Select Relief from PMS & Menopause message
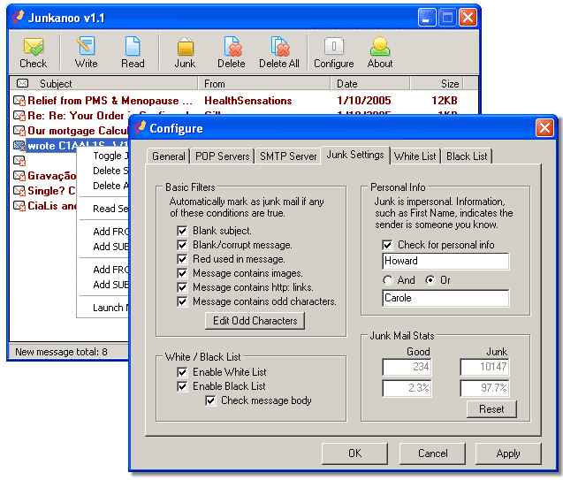Screen dimensions: 563x480 click(110, 101)
